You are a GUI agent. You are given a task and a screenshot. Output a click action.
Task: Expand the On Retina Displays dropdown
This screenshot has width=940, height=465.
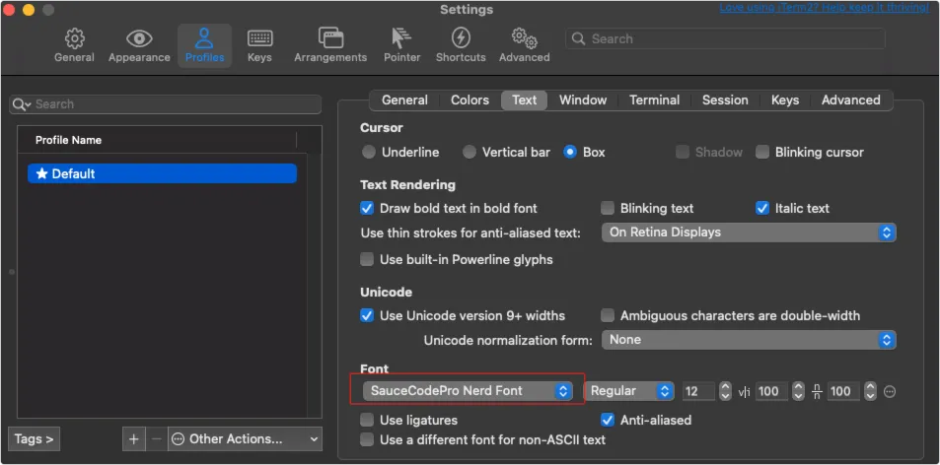tap(749, 232)
